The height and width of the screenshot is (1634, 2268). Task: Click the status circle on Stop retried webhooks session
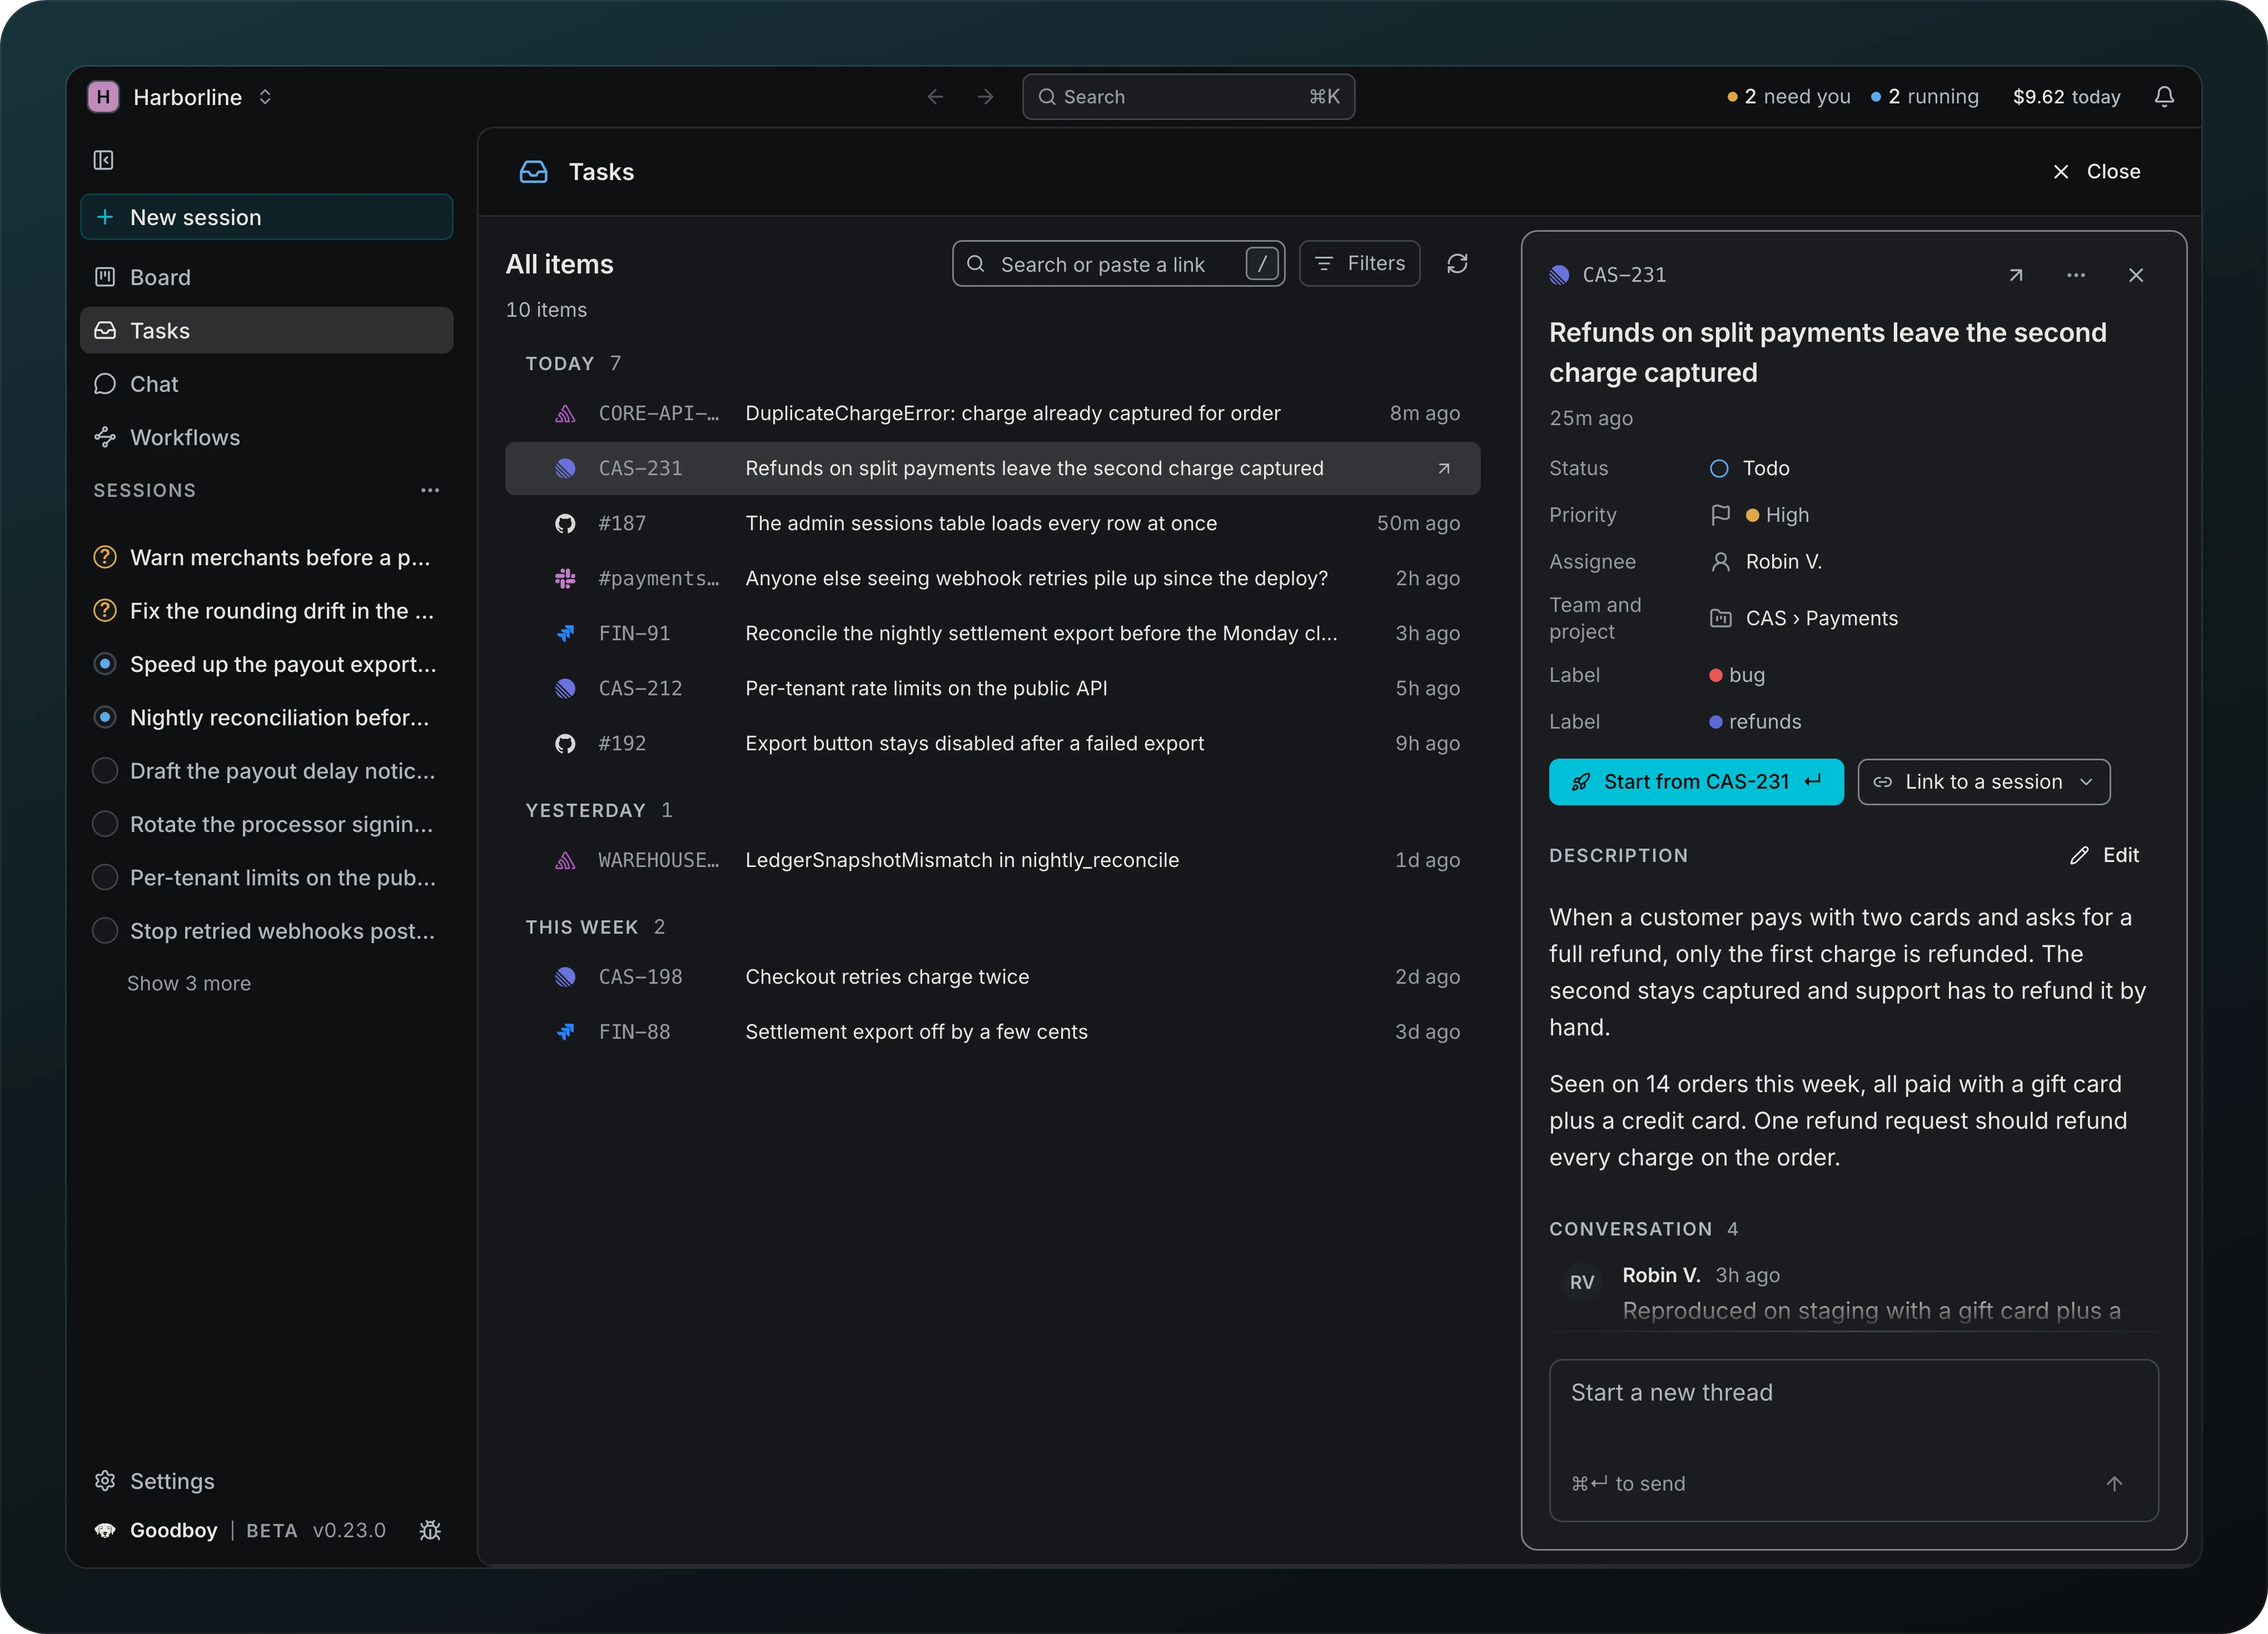[x=104, y=931]
